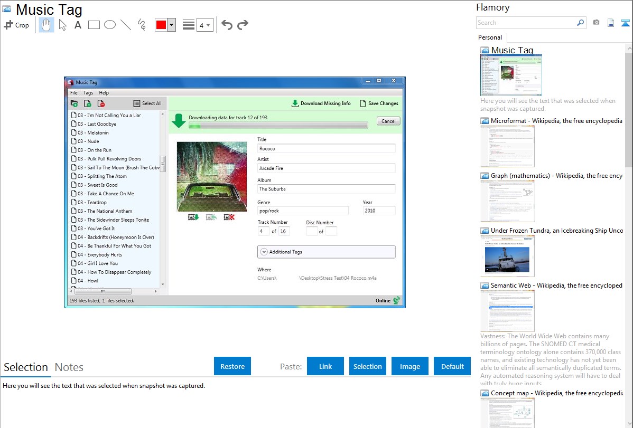Click the Paste Link button
Screen dimensions: 633x428
pos(325,366)
